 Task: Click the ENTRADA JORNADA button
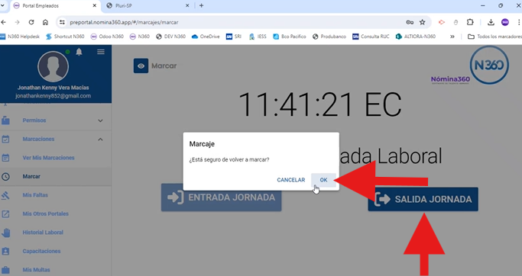(222, 197)
